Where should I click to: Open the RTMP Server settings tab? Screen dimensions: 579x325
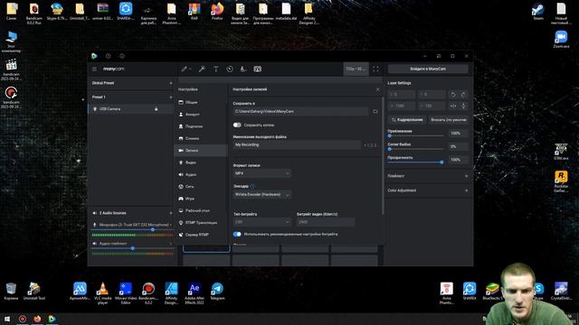[x=201, y=235]
